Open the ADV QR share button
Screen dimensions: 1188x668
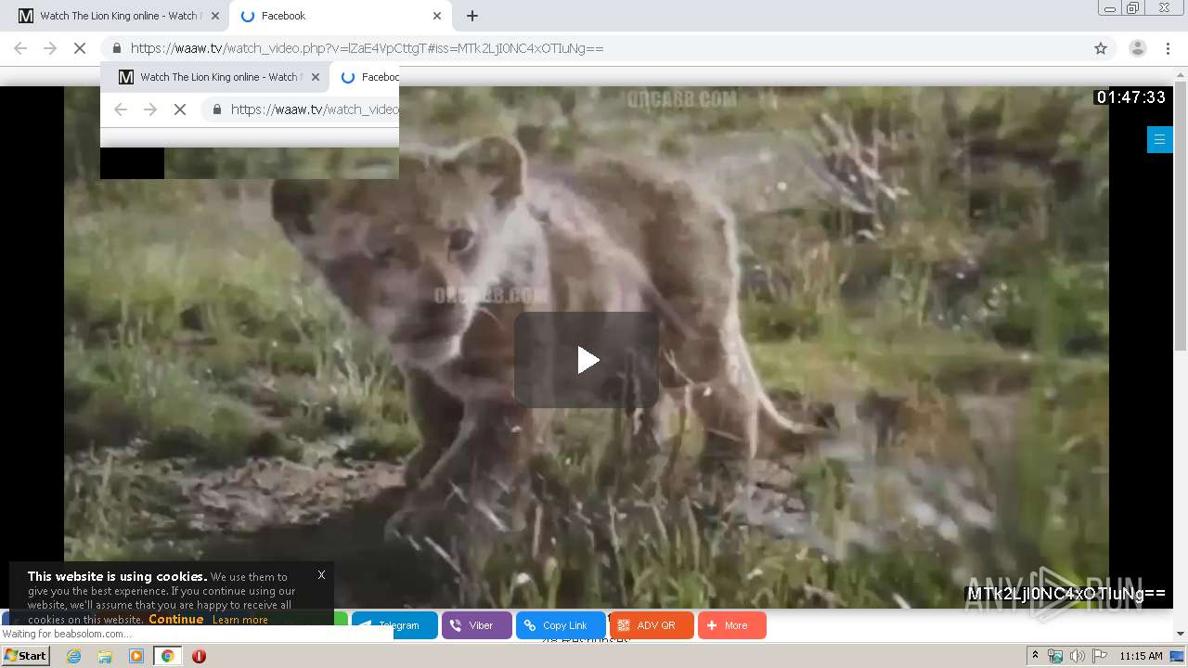(652, 625)
